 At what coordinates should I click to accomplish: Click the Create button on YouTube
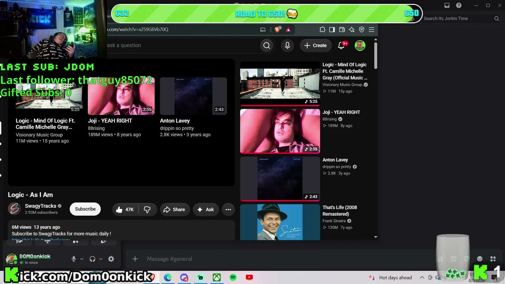[x=315, y=45]
